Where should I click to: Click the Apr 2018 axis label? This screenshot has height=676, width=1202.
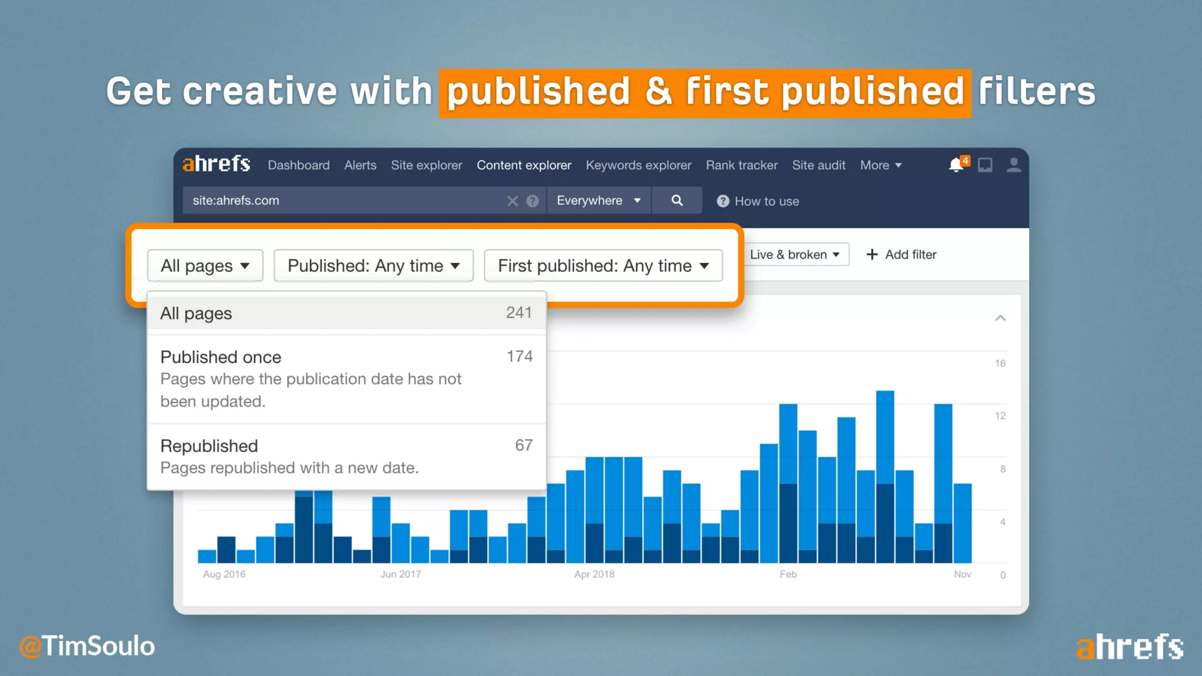click(594, 574)
